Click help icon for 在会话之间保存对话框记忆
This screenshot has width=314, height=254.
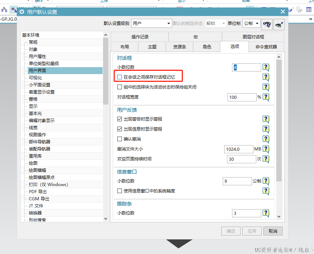pyautogui.click(x=266, y=77)
